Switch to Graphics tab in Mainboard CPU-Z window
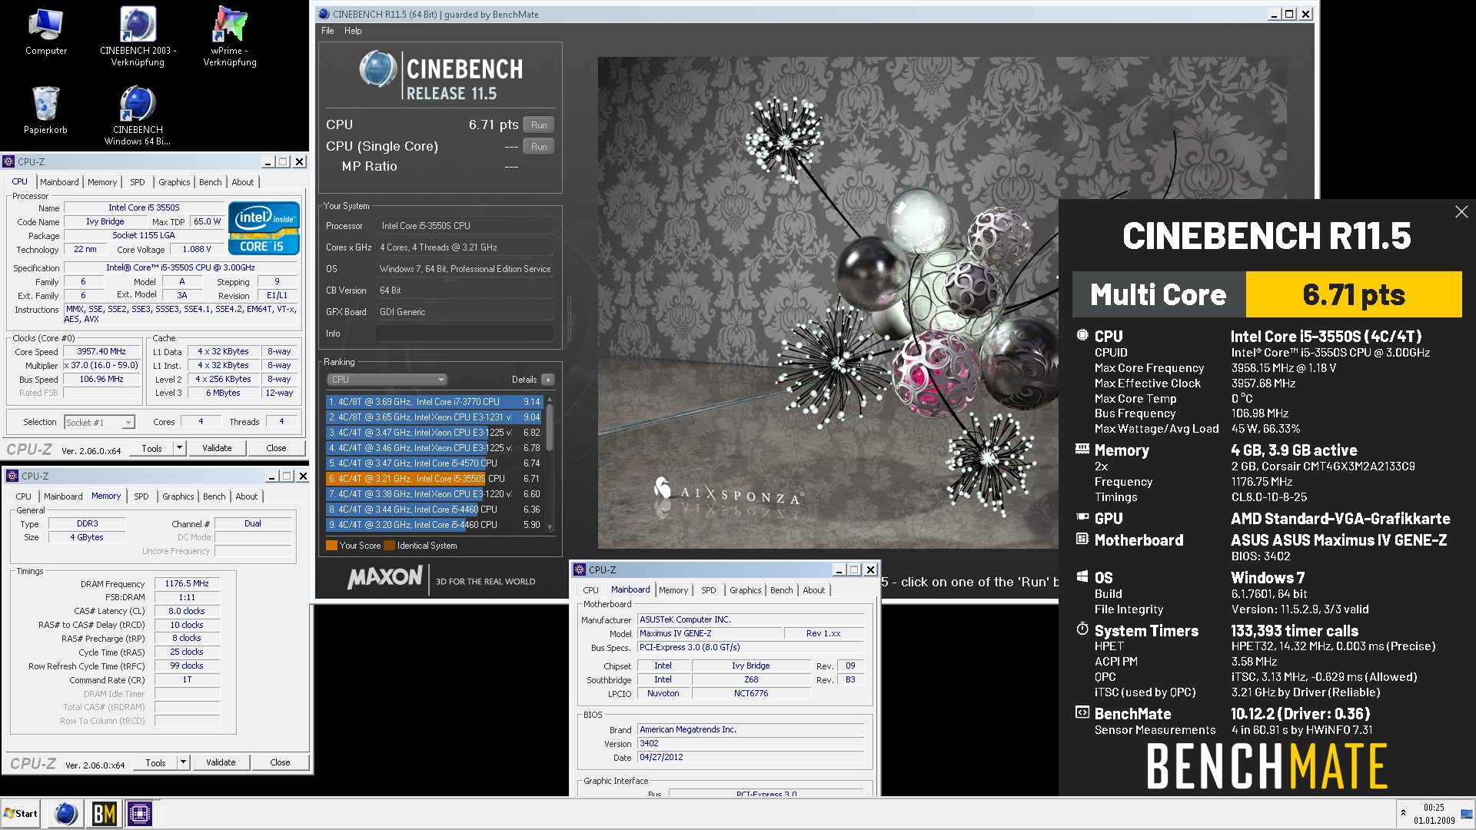Screen dimensions: 1476x830 746,590
